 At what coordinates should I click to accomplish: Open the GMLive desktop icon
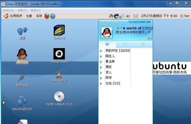pos(59,30)
